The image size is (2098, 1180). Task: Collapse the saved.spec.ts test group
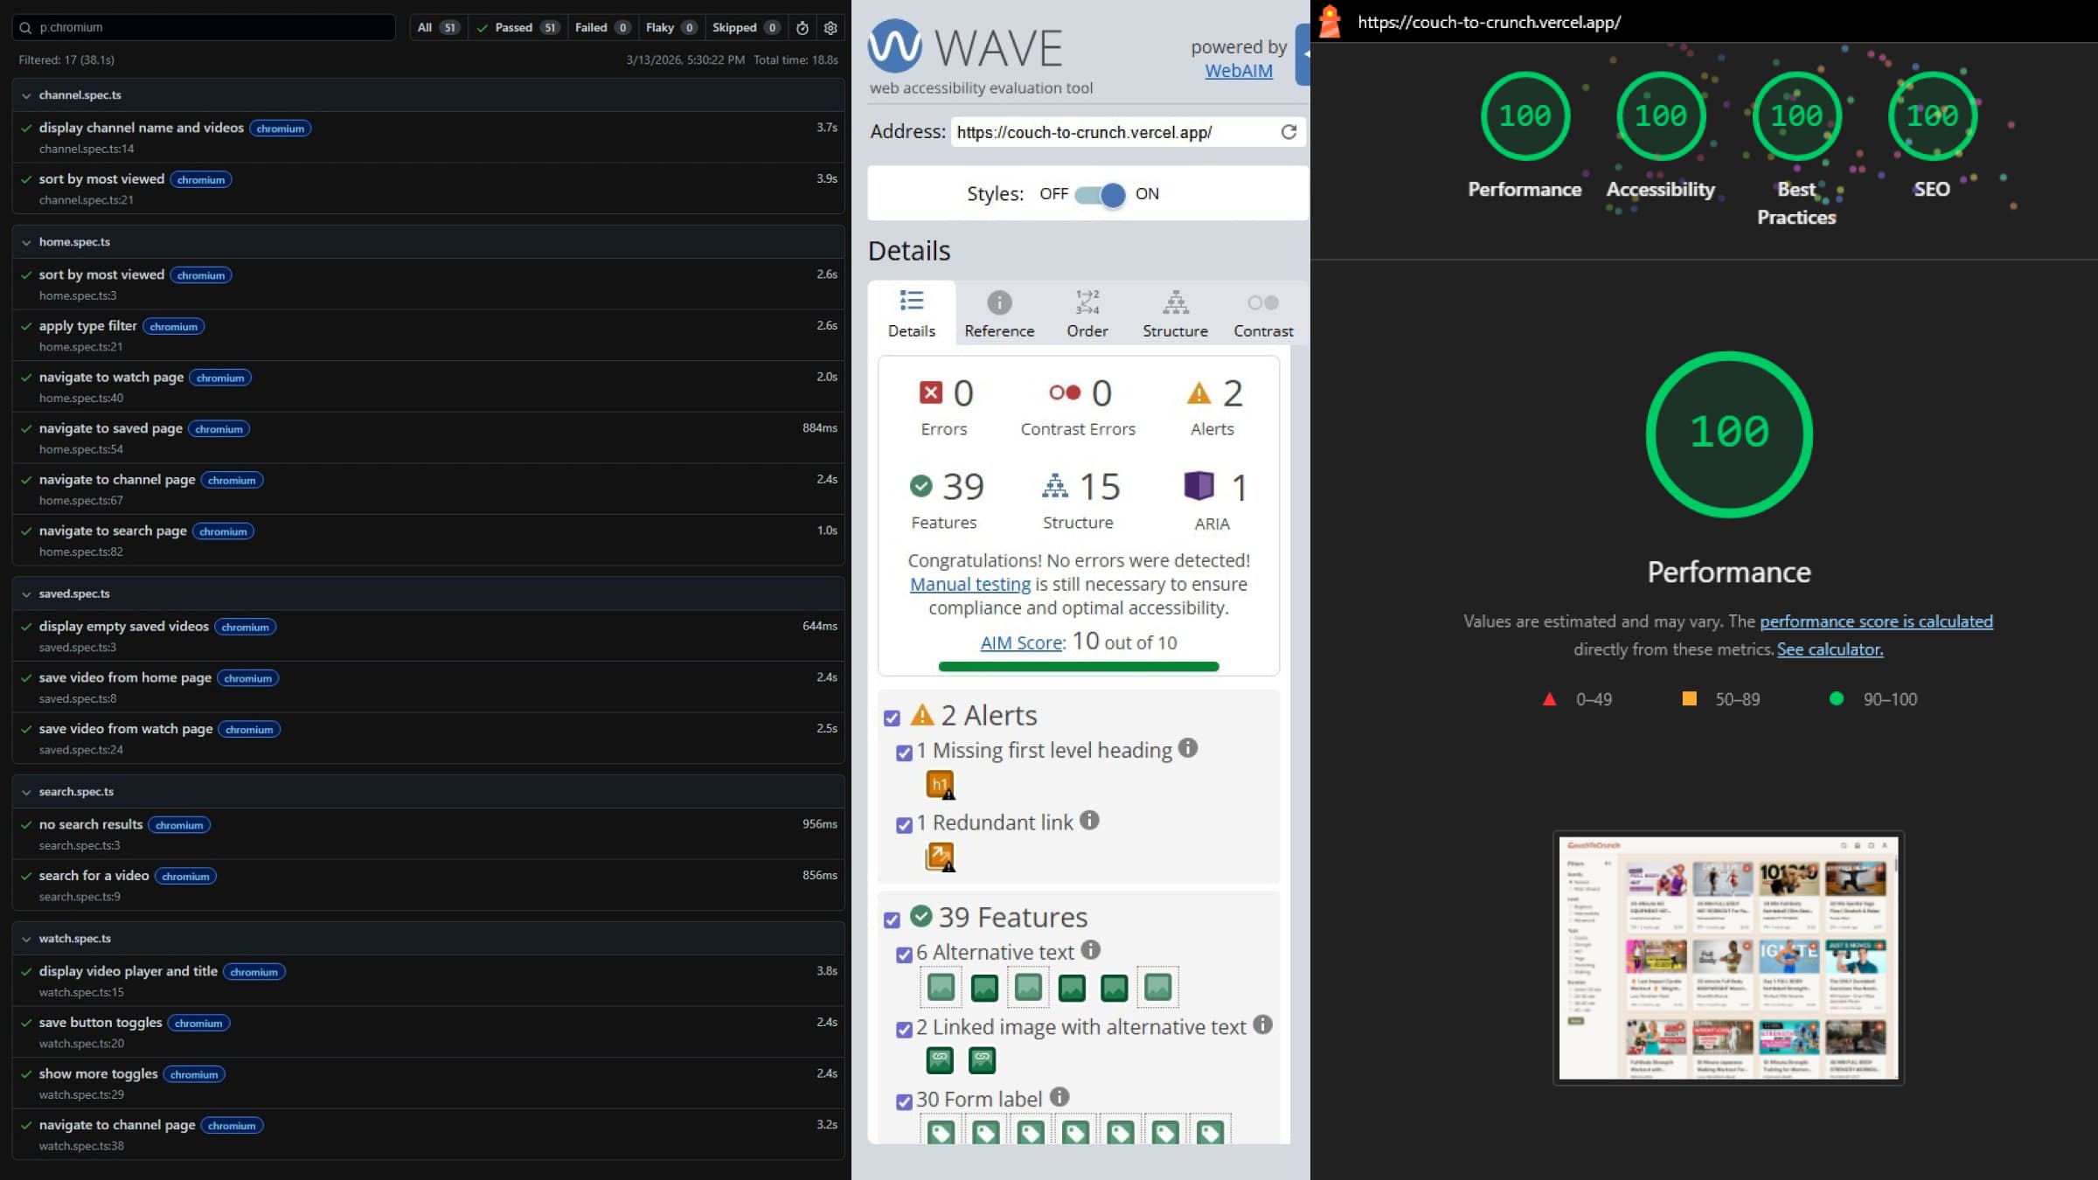point(26,594)
